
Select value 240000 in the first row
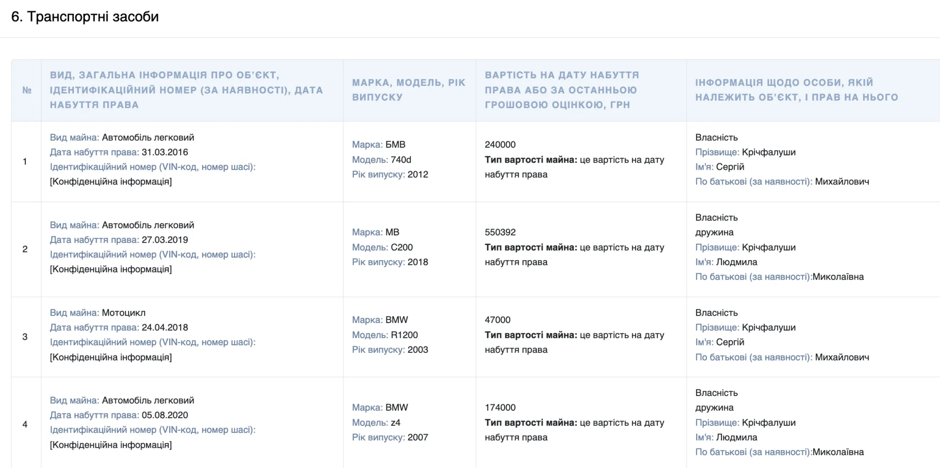coord(500,145)
